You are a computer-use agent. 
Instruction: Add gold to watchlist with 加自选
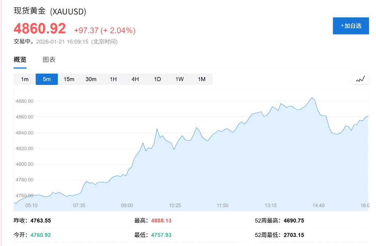(x=351, y=26)
